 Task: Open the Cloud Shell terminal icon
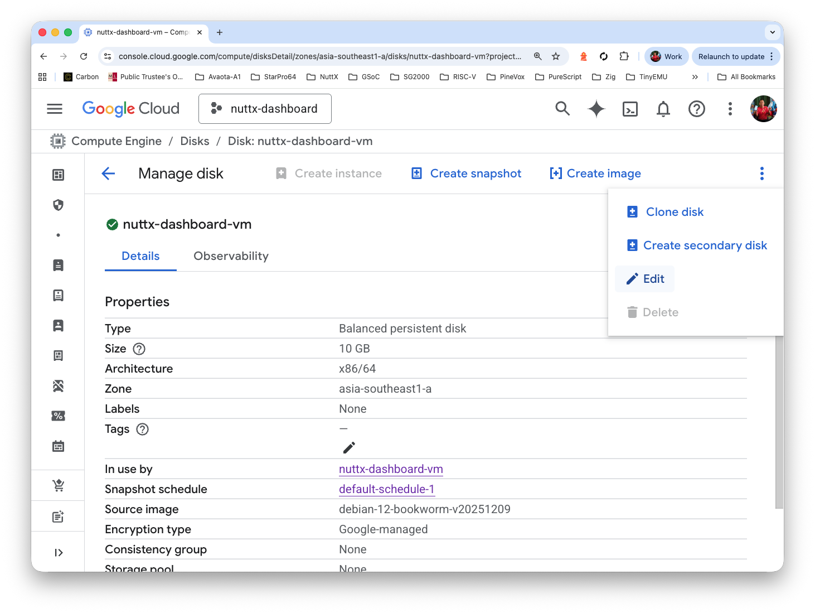[630, 109]
